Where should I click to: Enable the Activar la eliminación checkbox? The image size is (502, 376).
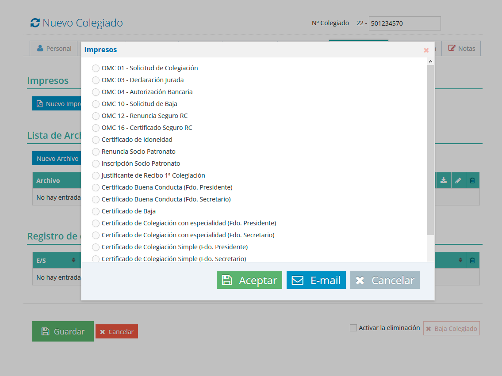[x=353, y=328]
